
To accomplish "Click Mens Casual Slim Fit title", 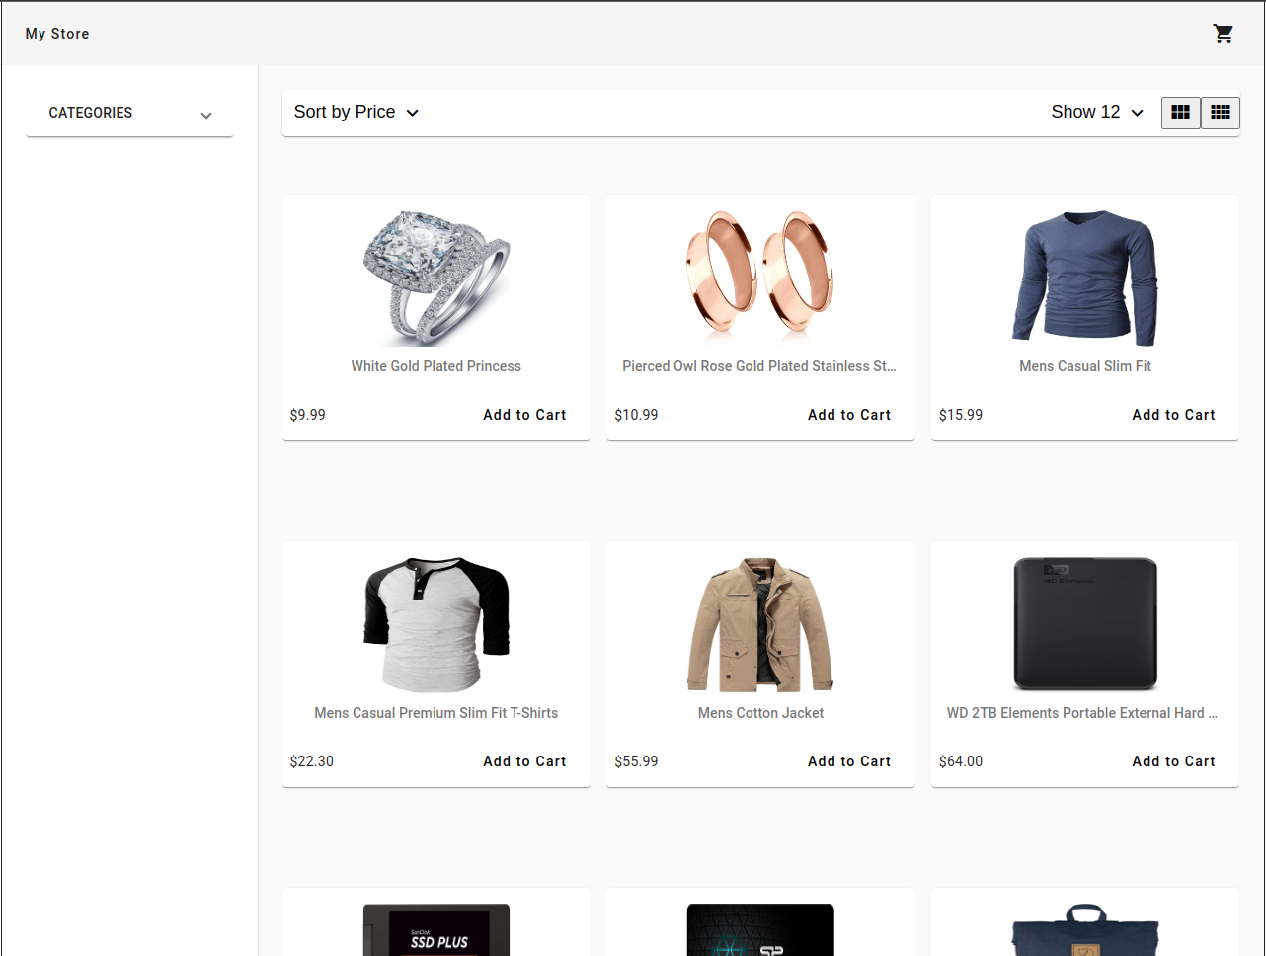I will coord(1085,366).
